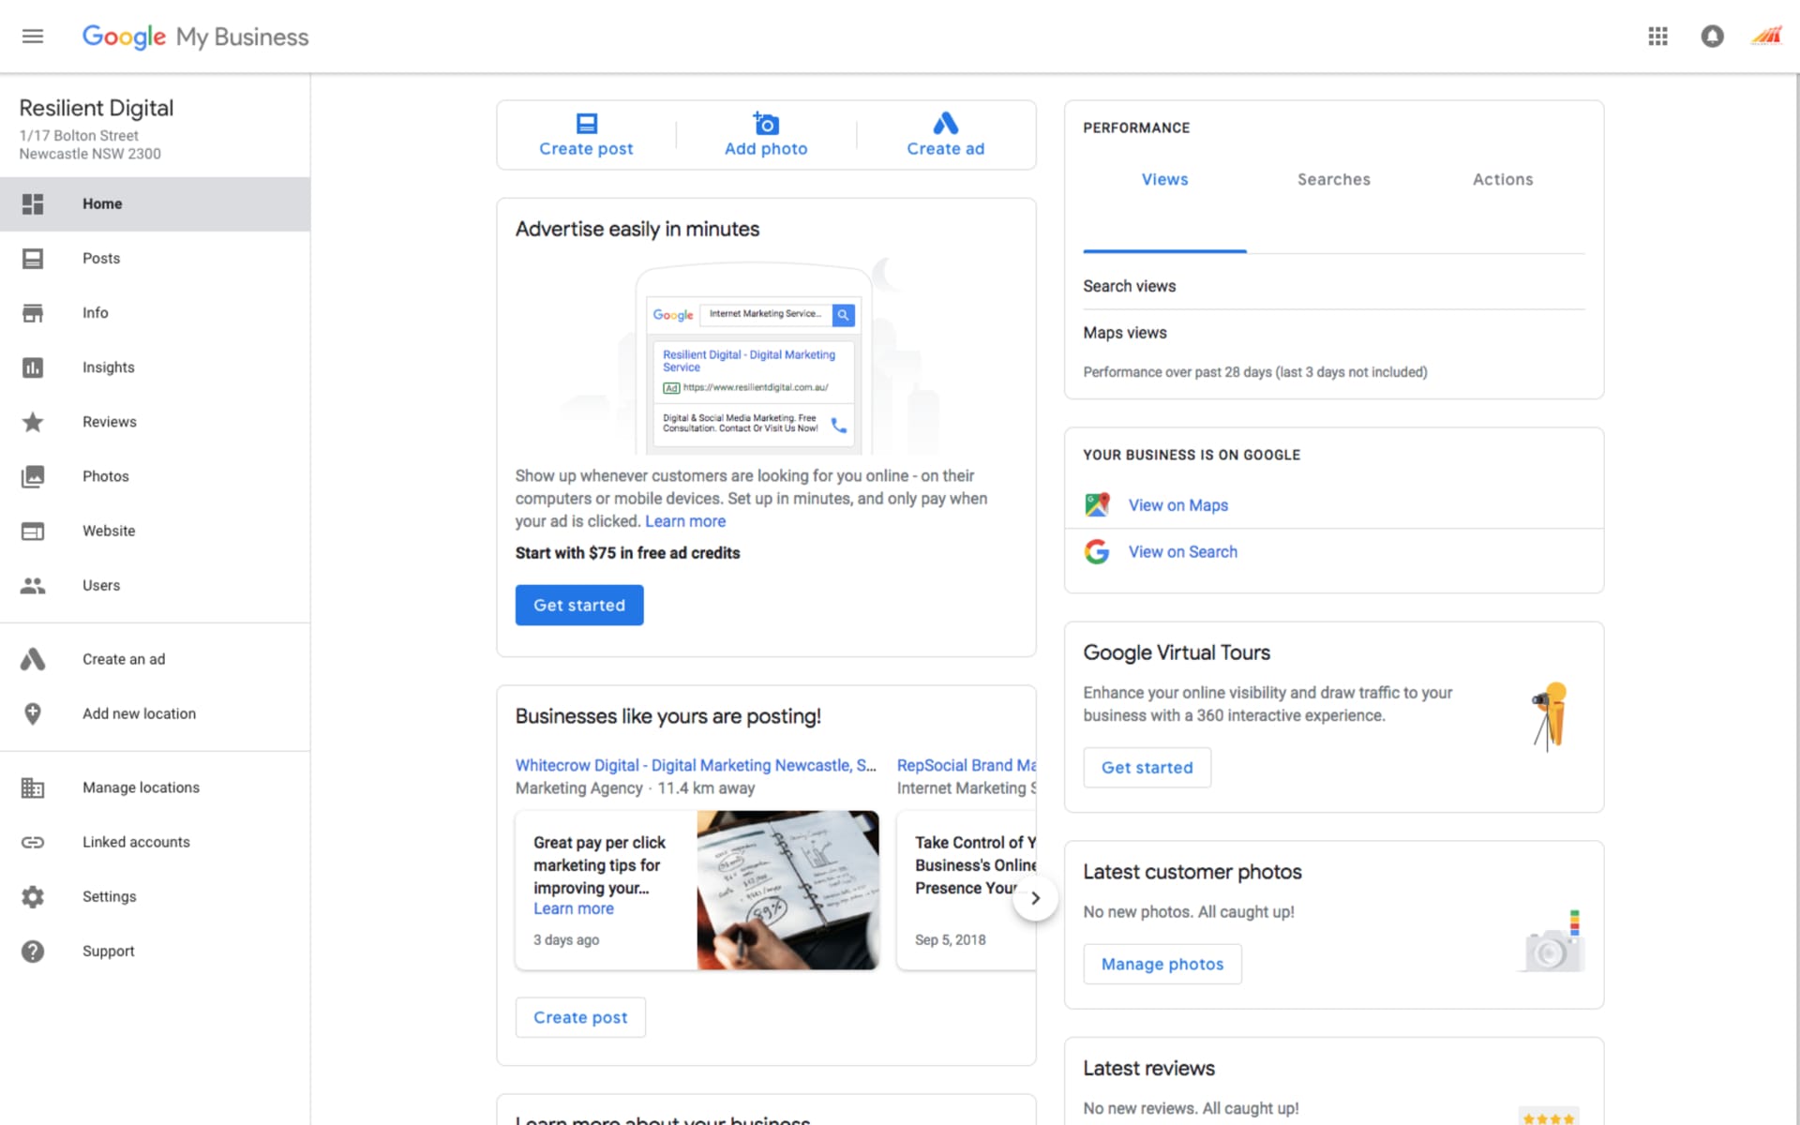Image resolution: width=1800 pixels, height=1125 pixels.
Task: Open the View on Maps link
Action: (x=1177, y=505)
